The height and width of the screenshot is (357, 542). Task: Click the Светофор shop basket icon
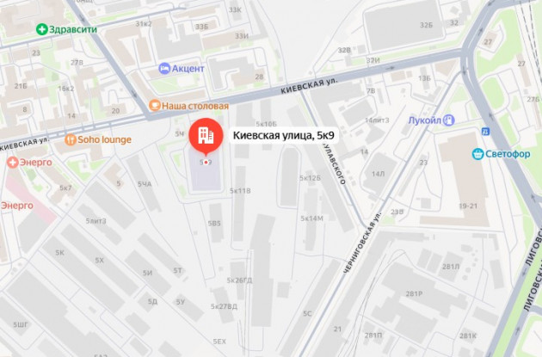[x=477, y=154]
